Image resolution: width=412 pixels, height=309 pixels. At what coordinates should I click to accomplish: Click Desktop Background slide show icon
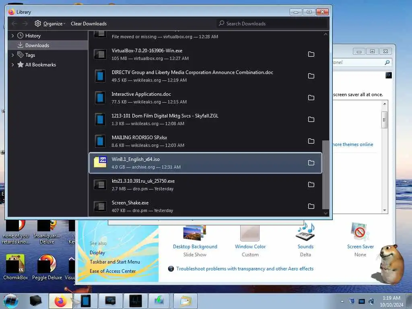coord(195,233)
